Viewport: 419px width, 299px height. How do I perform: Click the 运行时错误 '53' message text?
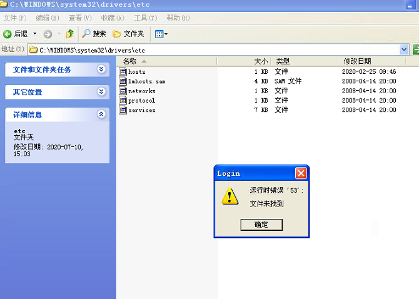(x=276, y=191)
